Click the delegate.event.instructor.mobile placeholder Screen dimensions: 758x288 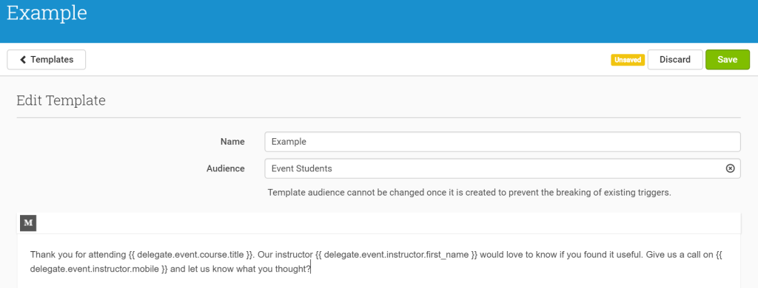[x=99, y=269]
